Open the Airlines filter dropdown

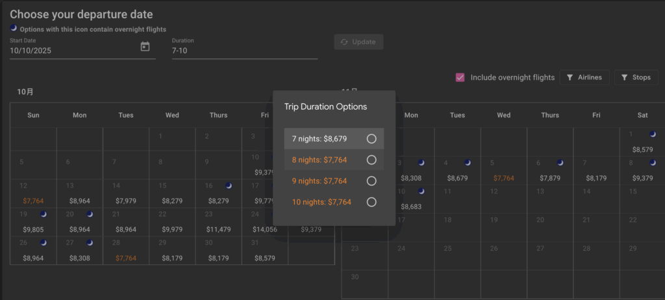pyautogui.click(x=584, y=77)
